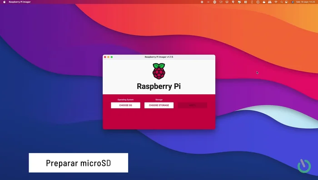
Task: Click the Imager v1.7.5 window title
Action: click(159, 57)
